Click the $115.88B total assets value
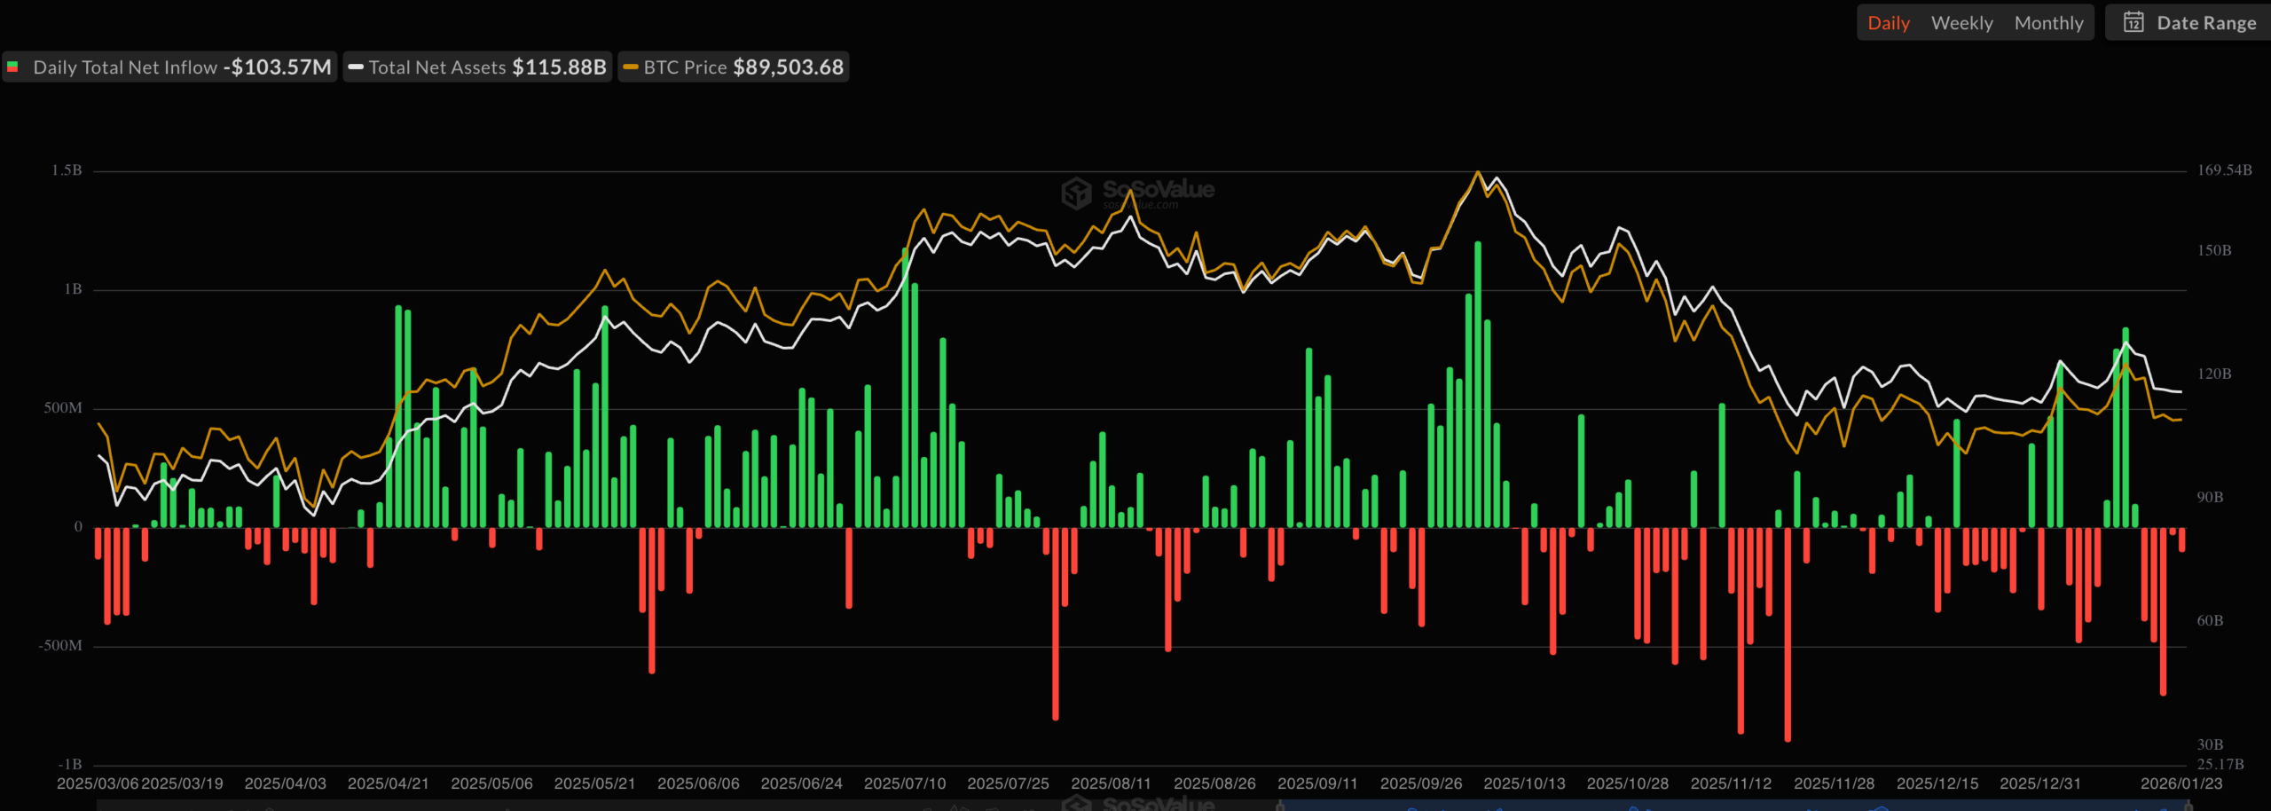Screen dimensions: 2271x811 tap(559, 67)
